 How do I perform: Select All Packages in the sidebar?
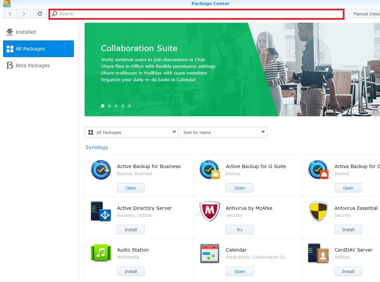38,49
